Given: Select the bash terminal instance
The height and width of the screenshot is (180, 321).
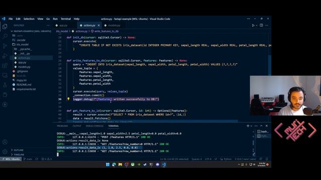Looking at the screenshot, I should coord(263,131).
